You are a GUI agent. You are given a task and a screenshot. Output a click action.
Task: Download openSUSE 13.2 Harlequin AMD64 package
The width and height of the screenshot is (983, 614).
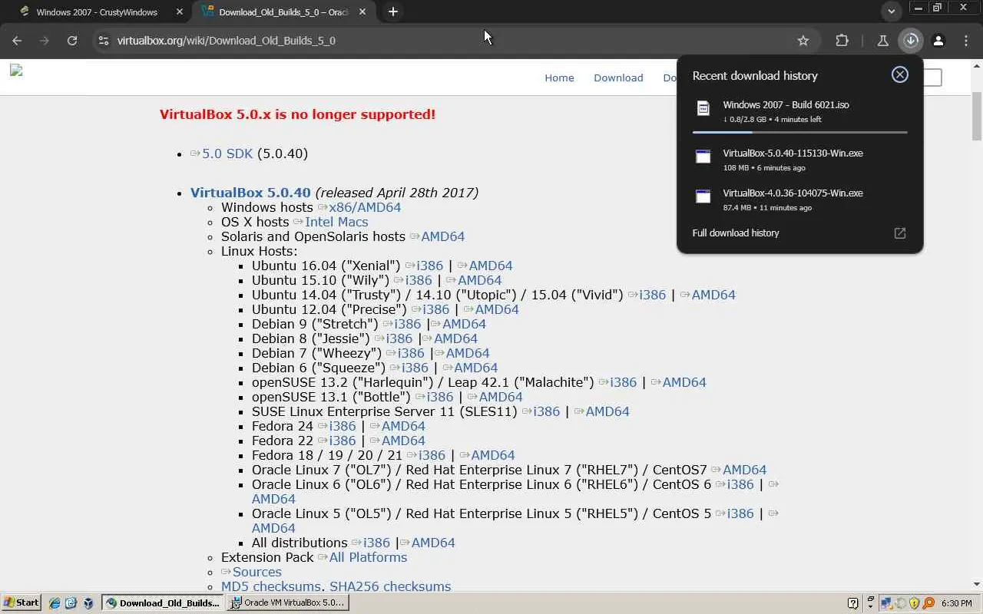click(x=684, y=382)
